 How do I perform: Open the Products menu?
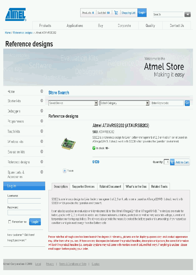pos(45,26)
